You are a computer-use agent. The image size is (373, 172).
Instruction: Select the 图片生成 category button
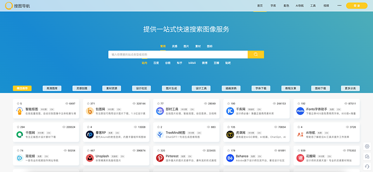[171, 88]
